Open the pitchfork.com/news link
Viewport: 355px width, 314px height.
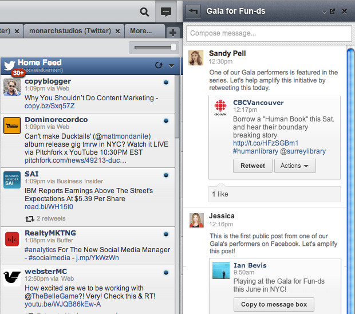coord(76,160)
